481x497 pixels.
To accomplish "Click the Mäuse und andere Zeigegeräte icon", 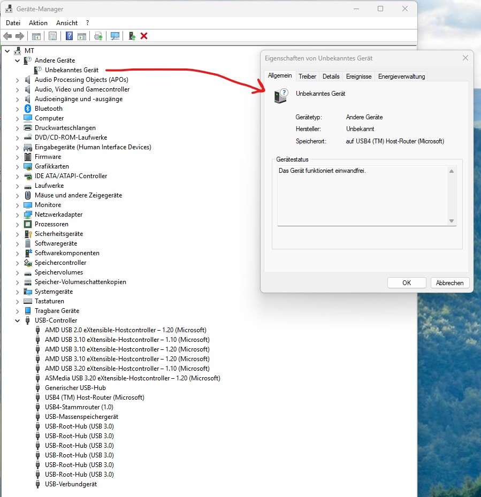I will pos(28,195).
